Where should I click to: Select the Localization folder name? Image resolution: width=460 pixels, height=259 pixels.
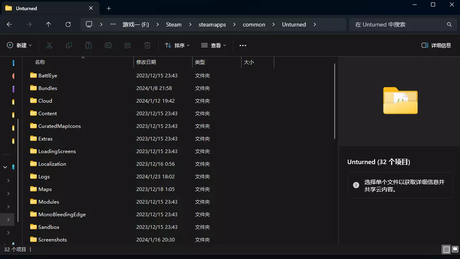tap(52, 164)
